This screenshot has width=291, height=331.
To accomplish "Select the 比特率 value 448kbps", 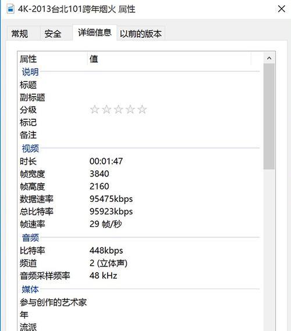I will 107,251.
